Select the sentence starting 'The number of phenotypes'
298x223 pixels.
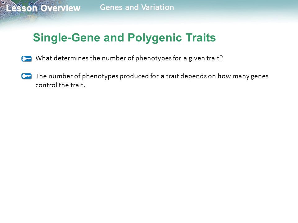[x=152, y=81]
